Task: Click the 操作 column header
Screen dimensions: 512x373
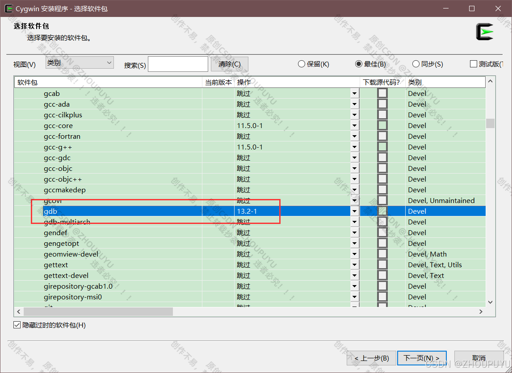Action: pos(297,83)
